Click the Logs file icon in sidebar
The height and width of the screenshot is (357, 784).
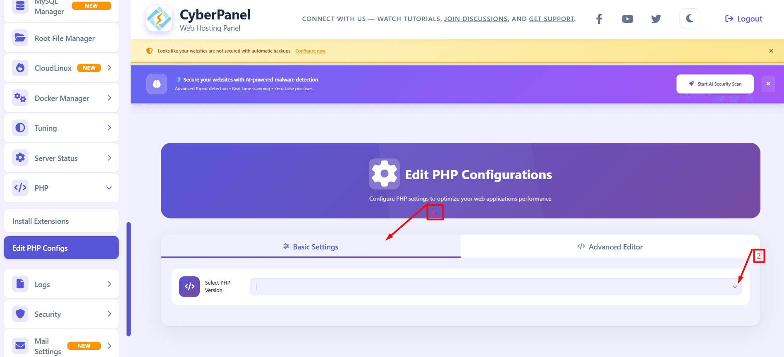pyautogui.click(x=20, y=284)
